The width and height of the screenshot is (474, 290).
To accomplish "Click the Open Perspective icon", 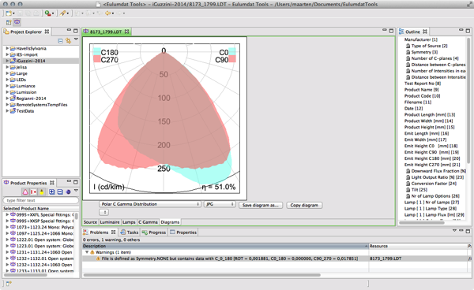I will coord(9,22).
